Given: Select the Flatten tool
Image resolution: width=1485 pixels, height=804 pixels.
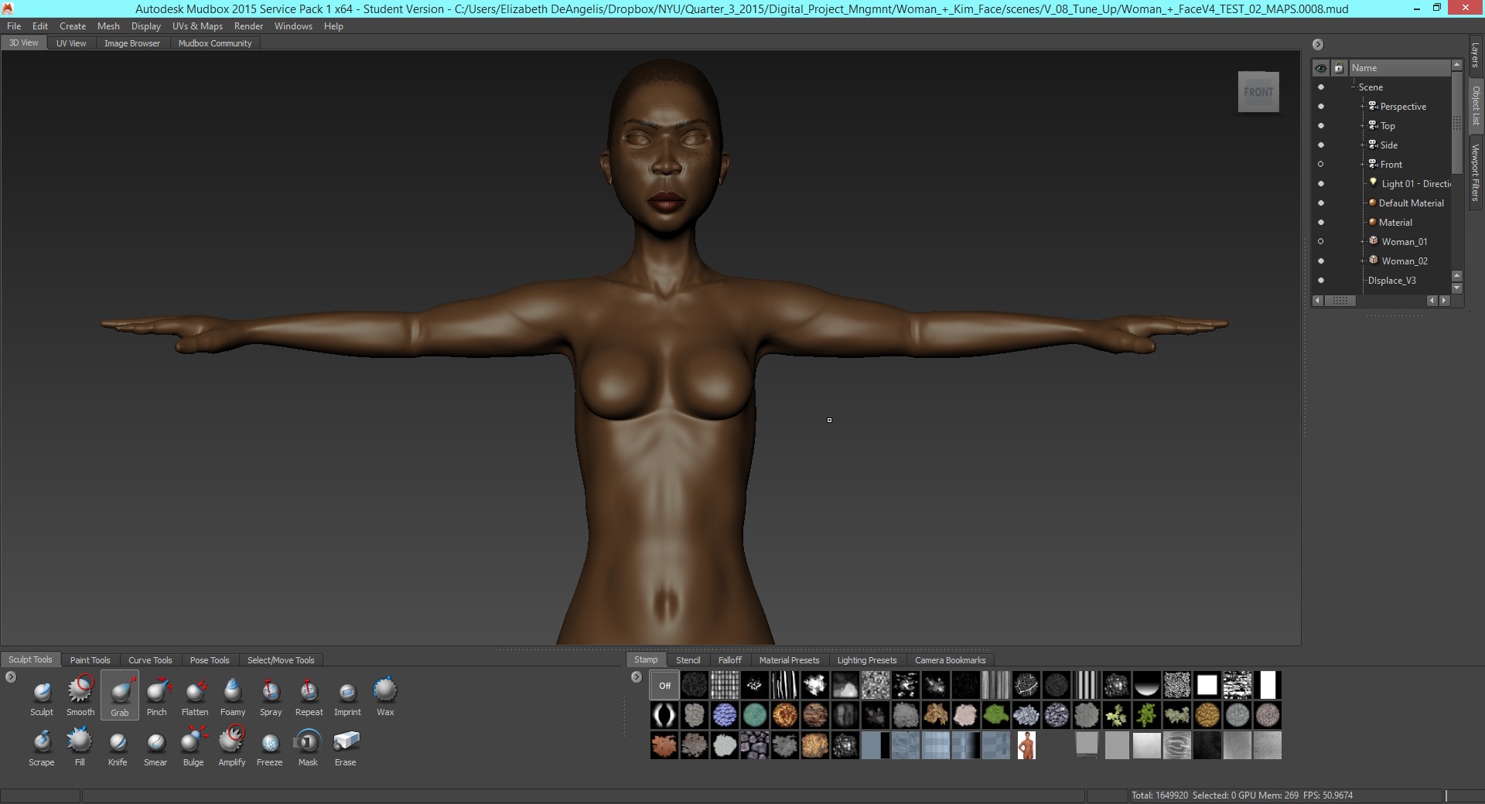Looking at the screenshot, I should tap(195, 696).
